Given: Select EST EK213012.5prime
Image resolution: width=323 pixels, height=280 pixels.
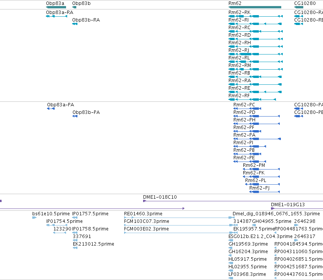Looking at the screenshot, I should pyautogui.click(x=93, y=244).
